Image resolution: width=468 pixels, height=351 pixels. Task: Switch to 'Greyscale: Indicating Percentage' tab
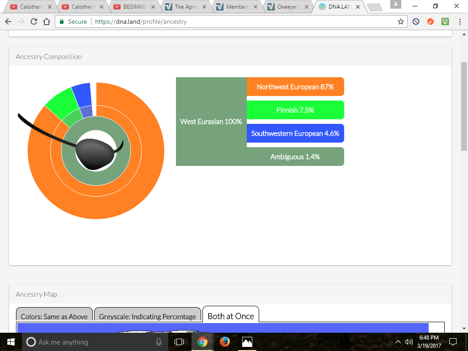point(147,316)
